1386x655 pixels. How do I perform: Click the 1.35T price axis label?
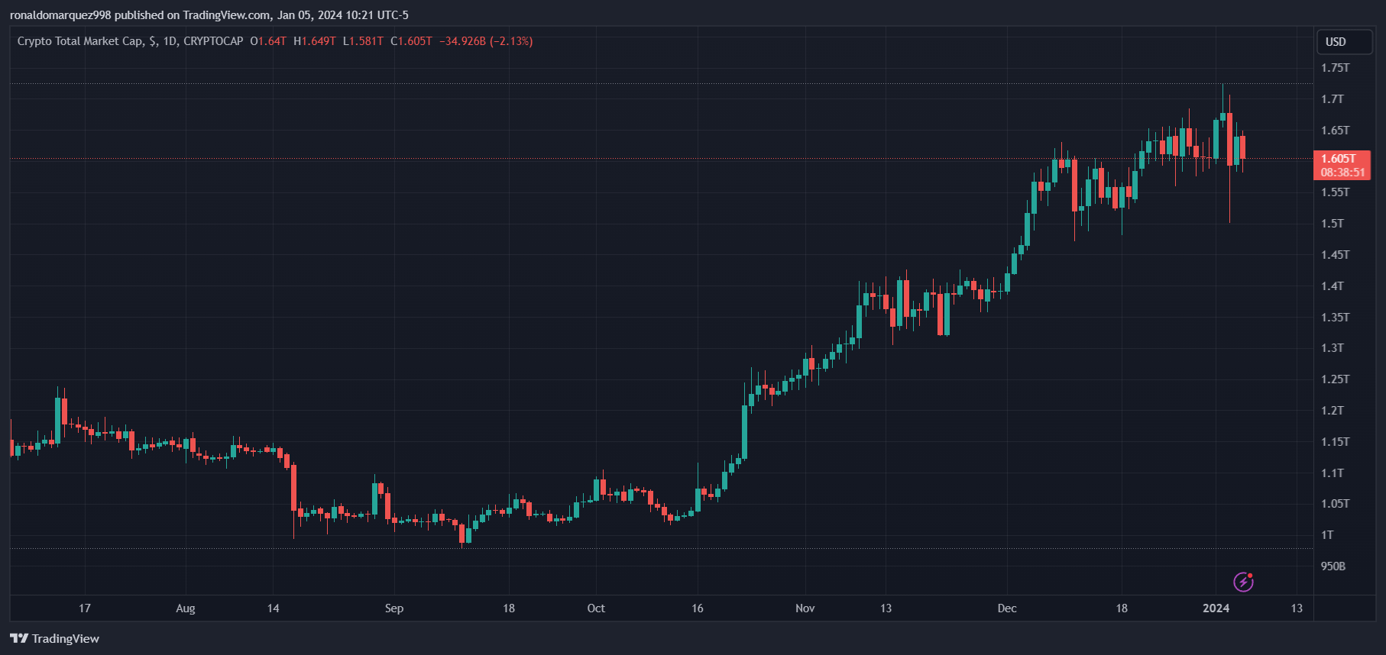pyautogui.click(x=1336, y=318)
